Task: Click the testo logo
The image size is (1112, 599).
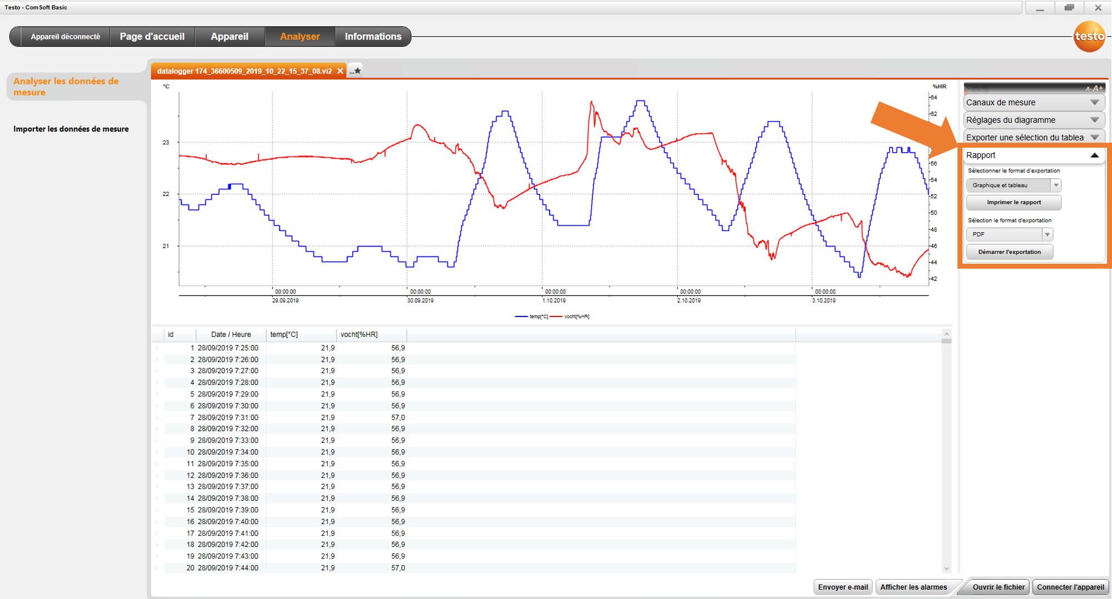Action: coord(1090,36)
